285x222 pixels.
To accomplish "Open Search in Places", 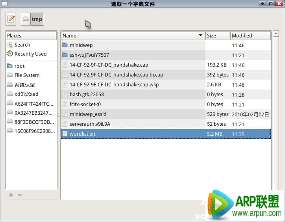I will tap(31, 45).
